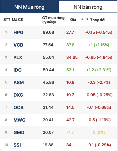Viewport: 118px width, 151px height.
Task: Sort ascending with green up arrow
Action: tap(82, 19)
